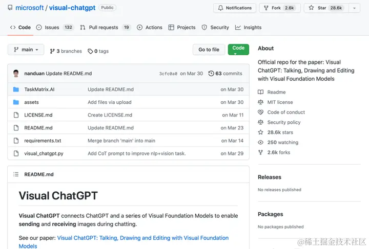Open the visual_chatgpt.py file

[44, 153]
